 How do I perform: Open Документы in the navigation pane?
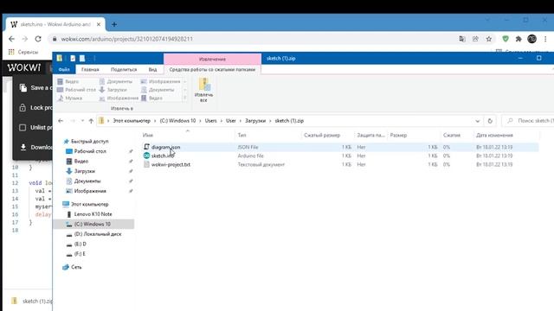click(87, 181)
